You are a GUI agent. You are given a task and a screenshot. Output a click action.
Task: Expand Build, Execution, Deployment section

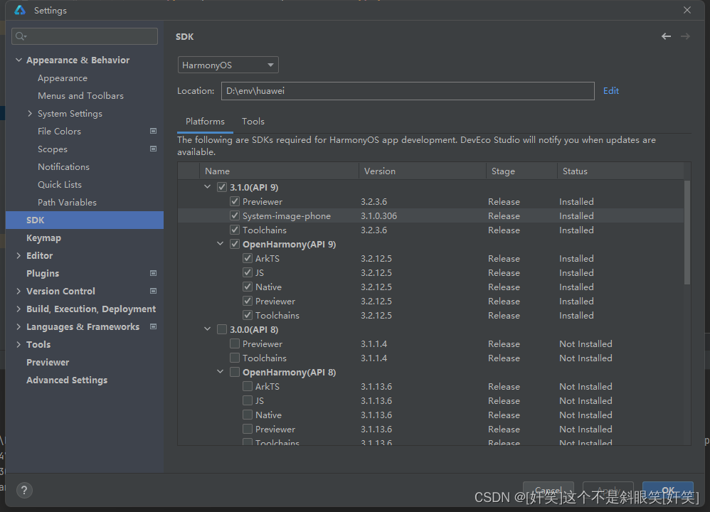(18, 309)
